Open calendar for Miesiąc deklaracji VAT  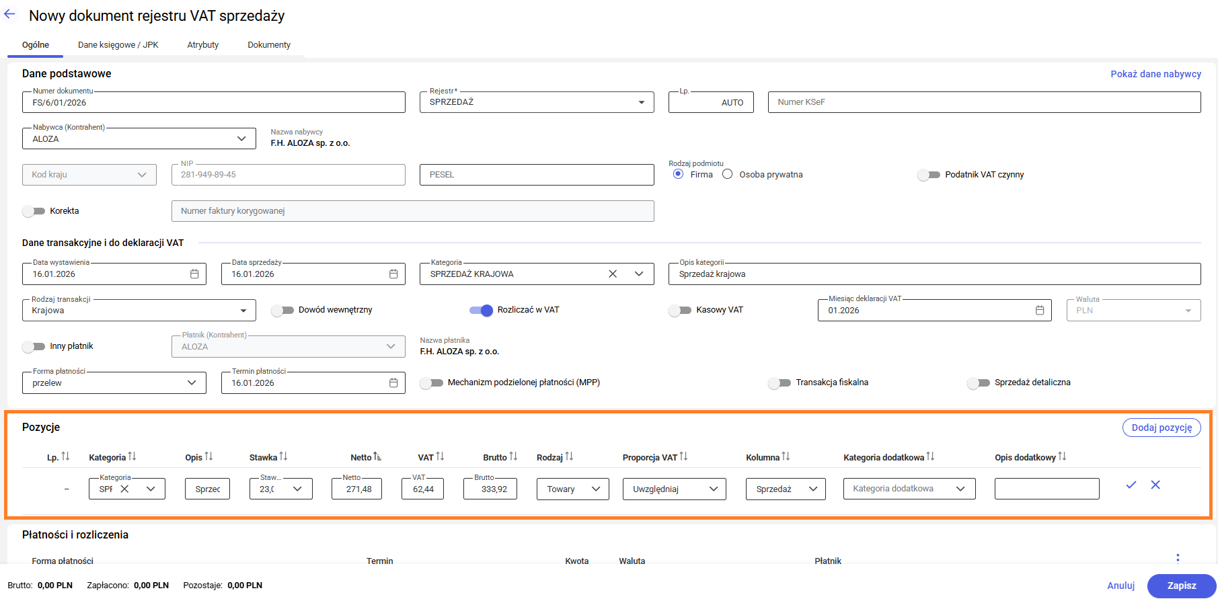1040,311
